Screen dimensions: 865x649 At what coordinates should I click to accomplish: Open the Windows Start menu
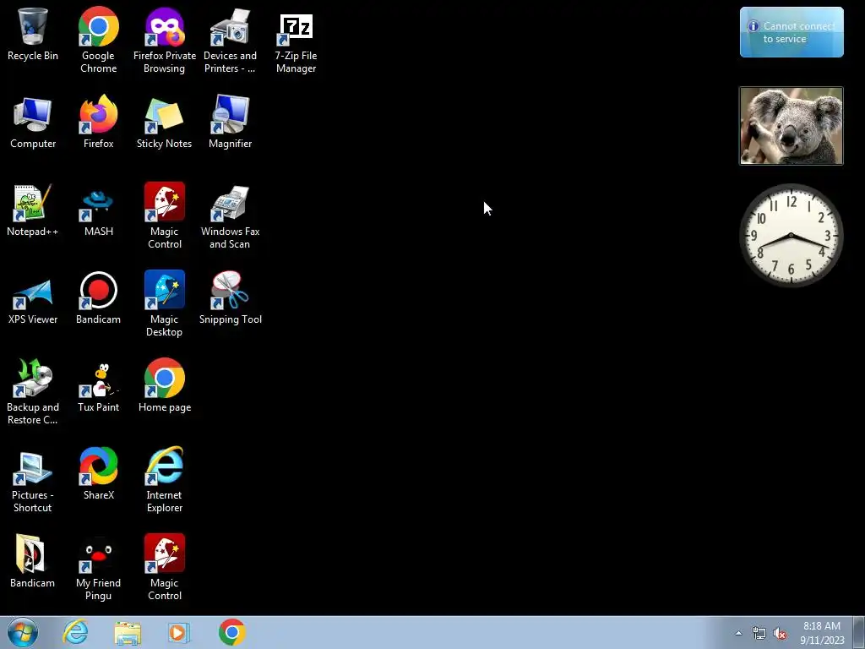pyautogui.click(x=22, y=632)
